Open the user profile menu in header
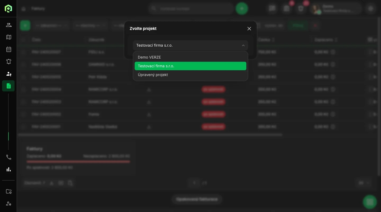Viewport: 381px width, 212px height. pyautogui.click(x=336, y=8)
